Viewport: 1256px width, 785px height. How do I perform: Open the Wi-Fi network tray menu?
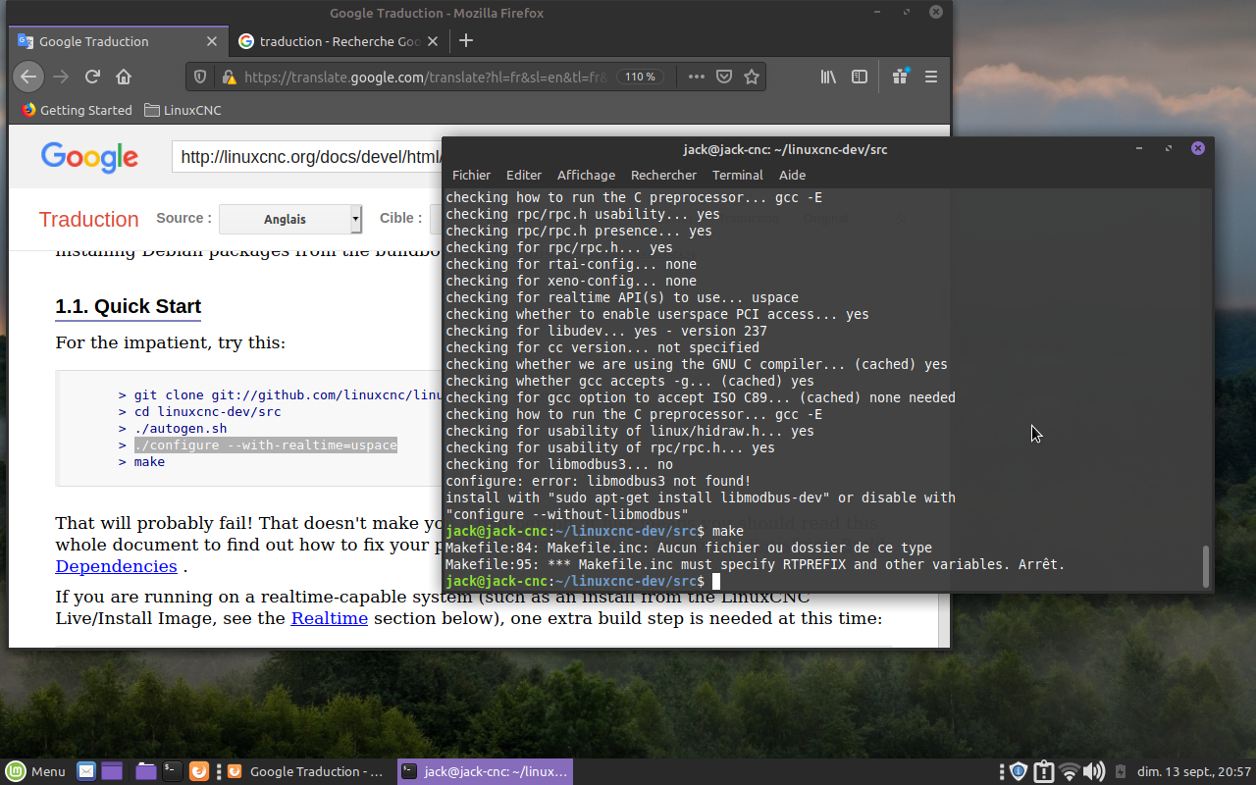1070,771
